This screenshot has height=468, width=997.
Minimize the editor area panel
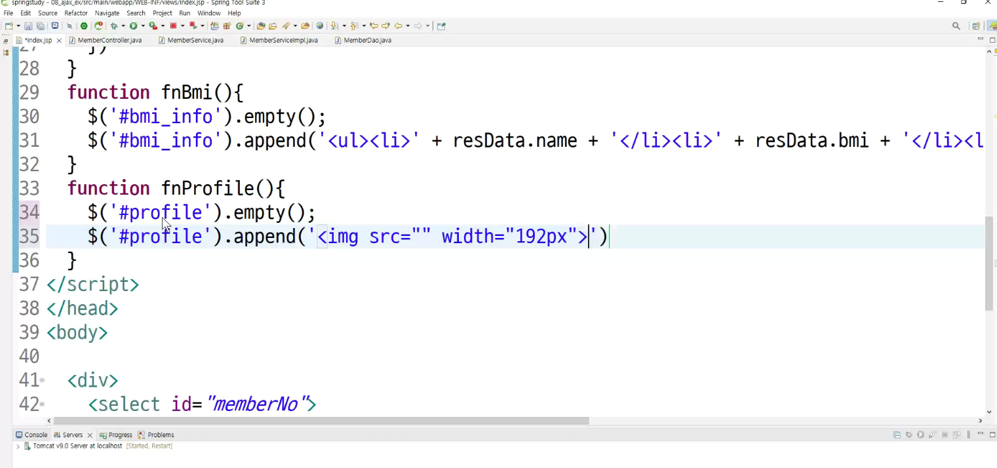981,39
